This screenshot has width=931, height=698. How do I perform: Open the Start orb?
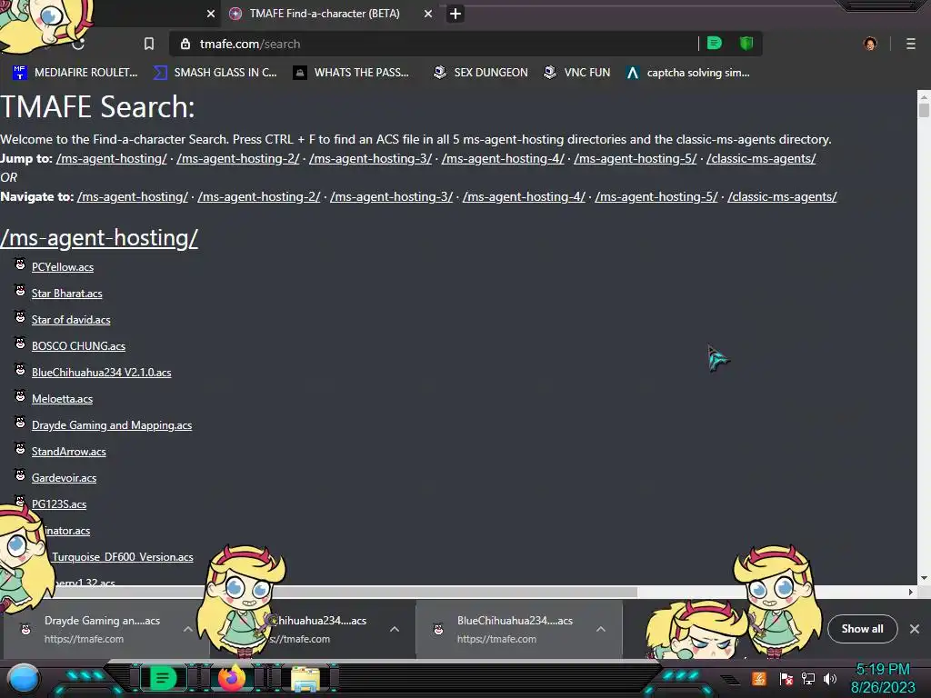pyautogui.click(x=24, y=678)
